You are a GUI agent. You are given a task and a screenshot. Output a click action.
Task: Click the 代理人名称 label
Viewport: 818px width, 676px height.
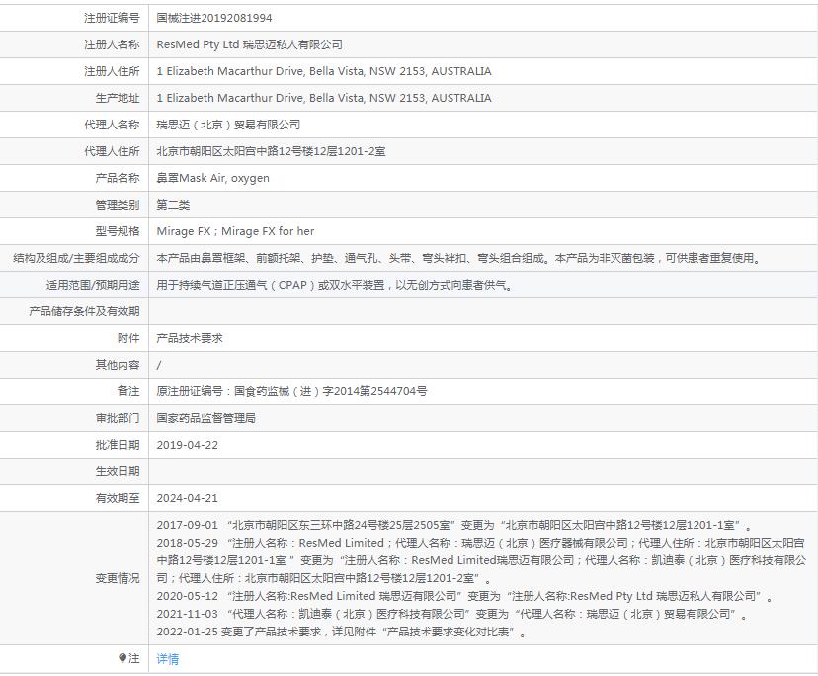tap(112, 125)
